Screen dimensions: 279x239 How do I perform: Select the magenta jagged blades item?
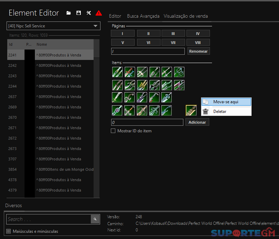(179, 85)
